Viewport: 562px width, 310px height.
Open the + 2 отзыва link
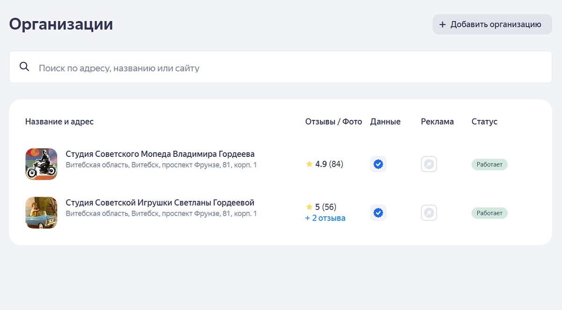[x=325, y=218]
